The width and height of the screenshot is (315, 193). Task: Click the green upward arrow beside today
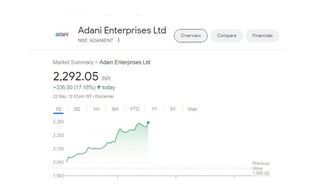click(x=98, y=88)
